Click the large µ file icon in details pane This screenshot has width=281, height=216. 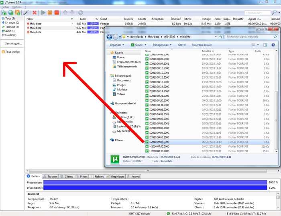coord(115,159)
